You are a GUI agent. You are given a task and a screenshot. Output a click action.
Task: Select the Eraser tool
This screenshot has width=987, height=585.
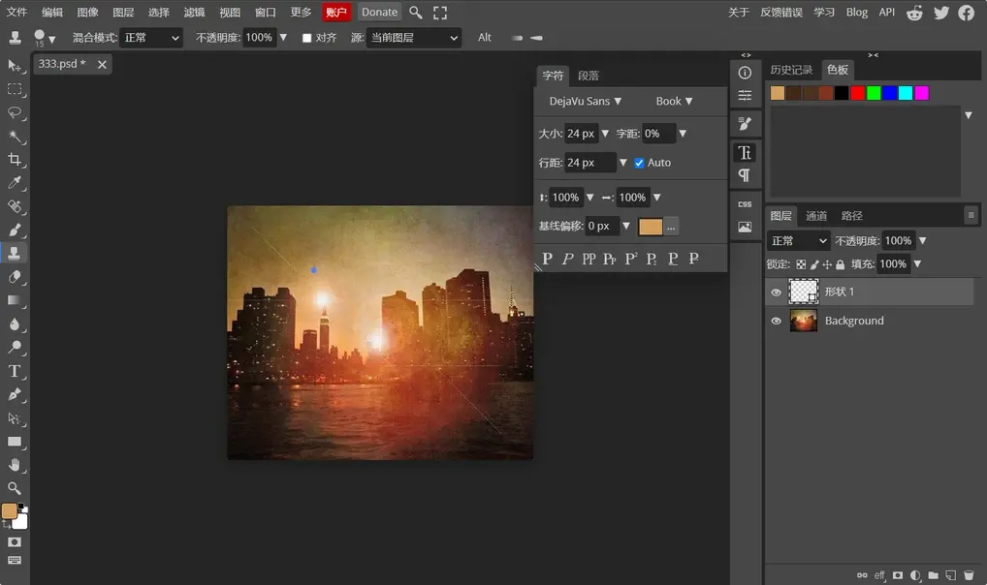tap(14, 277)
